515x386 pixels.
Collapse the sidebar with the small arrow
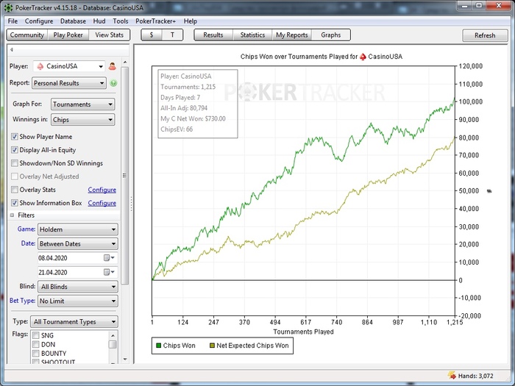click(x=12, y=50)
